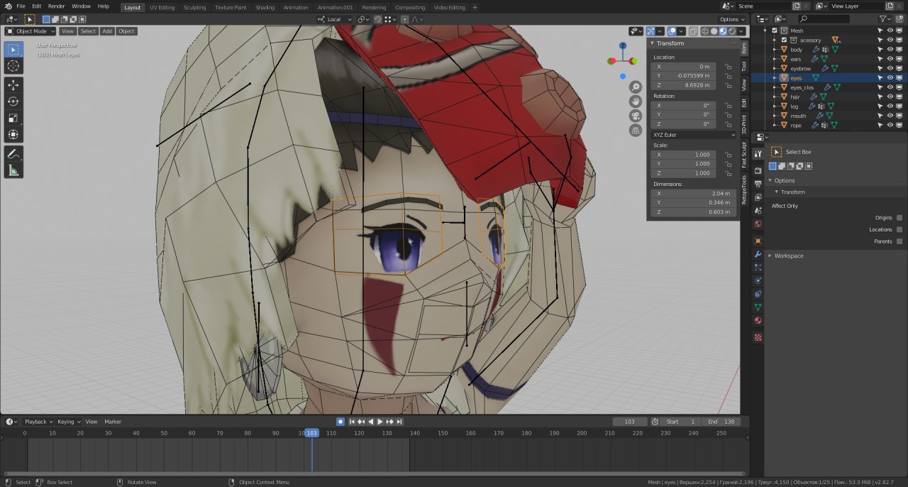908x487 pixels.
Task: Open the Scene properties tab
Action: click(x=758, y=211)
